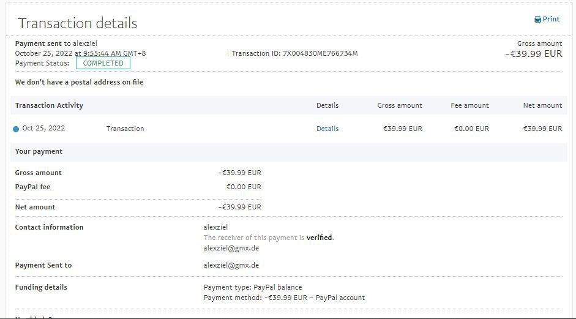Click the underlined 9:55:44 AM GMT+8 timestamp
Screen dimensions: 576x319
(x=114, y=53)
